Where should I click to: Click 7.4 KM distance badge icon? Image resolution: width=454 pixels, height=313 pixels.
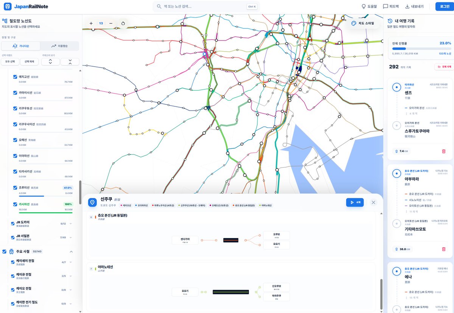pos(397,151)
